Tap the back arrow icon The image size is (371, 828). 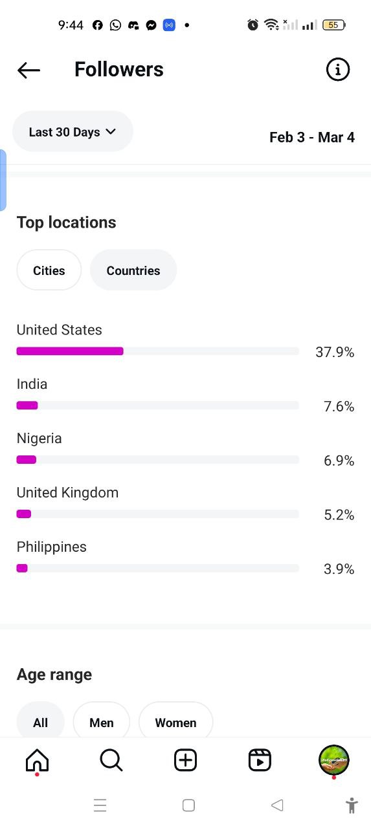click(x=28, y=70)
